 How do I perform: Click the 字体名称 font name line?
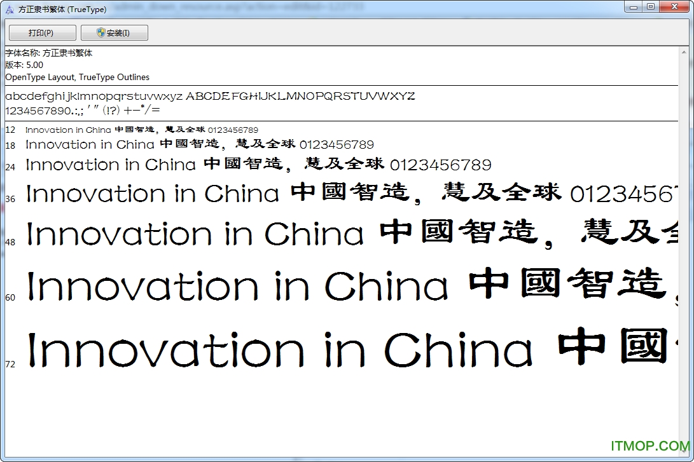[x=49, y=53]
